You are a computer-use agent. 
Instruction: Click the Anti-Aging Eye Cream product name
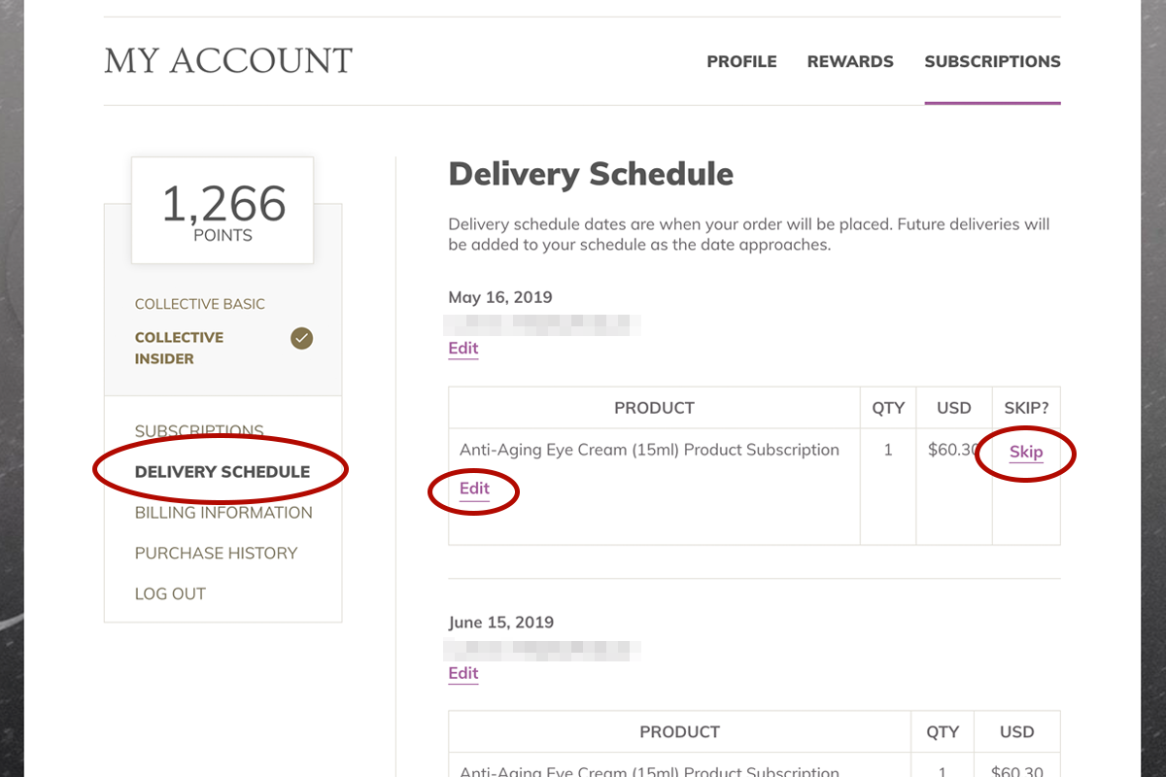tap(649, 450)
